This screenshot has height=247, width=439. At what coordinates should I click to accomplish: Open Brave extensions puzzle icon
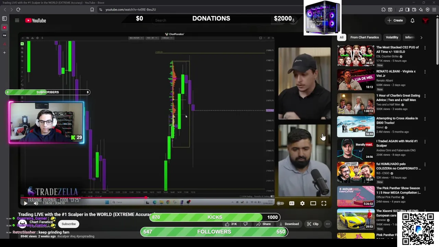383,10
